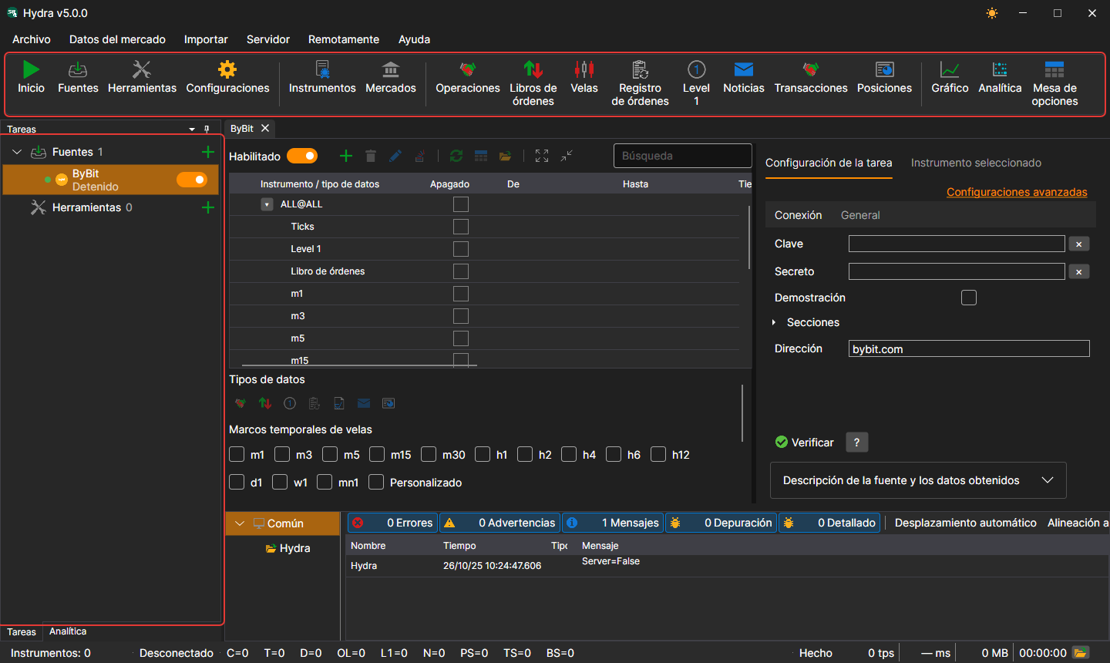Viewport: 1110px width, 663px height.
Task: Switch to Instrumento seleccionado tab
Action: pyautogui.click(x=976, y=163)
